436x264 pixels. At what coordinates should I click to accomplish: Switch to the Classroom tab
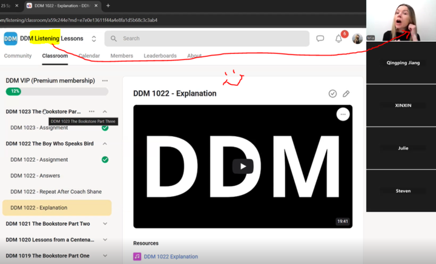click(x=54, y=56)
